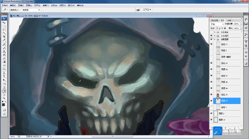Select the Healing Brush tool
The width and height of the screenshot is (249, 139).
[x=4, y=44]
